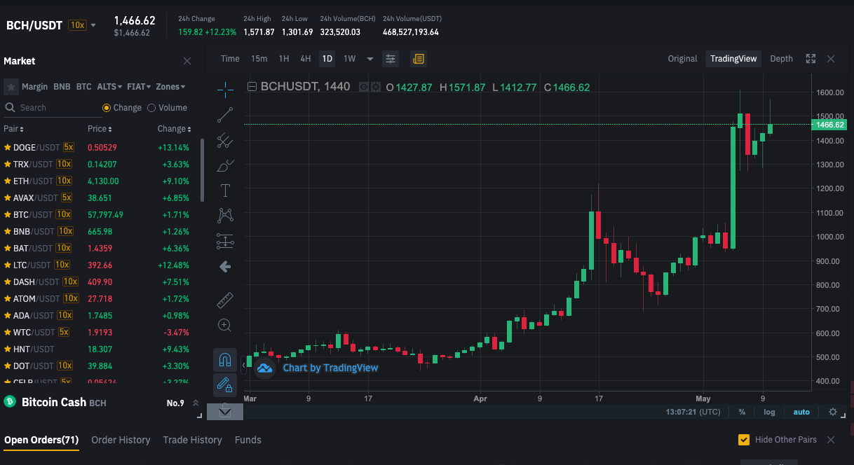
Task: Unfavorite LTC/USDT star
Action: [x=8, y=265]
